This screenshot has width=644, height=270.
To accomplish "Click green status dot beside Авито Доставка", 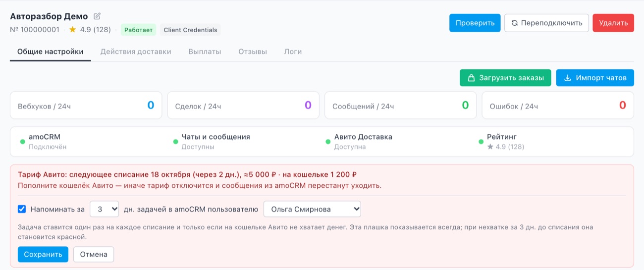I will pos(328,142).
